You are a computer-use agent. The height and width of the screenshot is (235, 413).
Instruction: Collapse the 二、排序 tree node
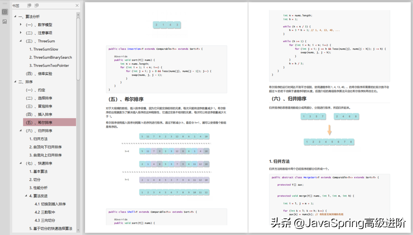pyautogui.click(x=15, y=82)
